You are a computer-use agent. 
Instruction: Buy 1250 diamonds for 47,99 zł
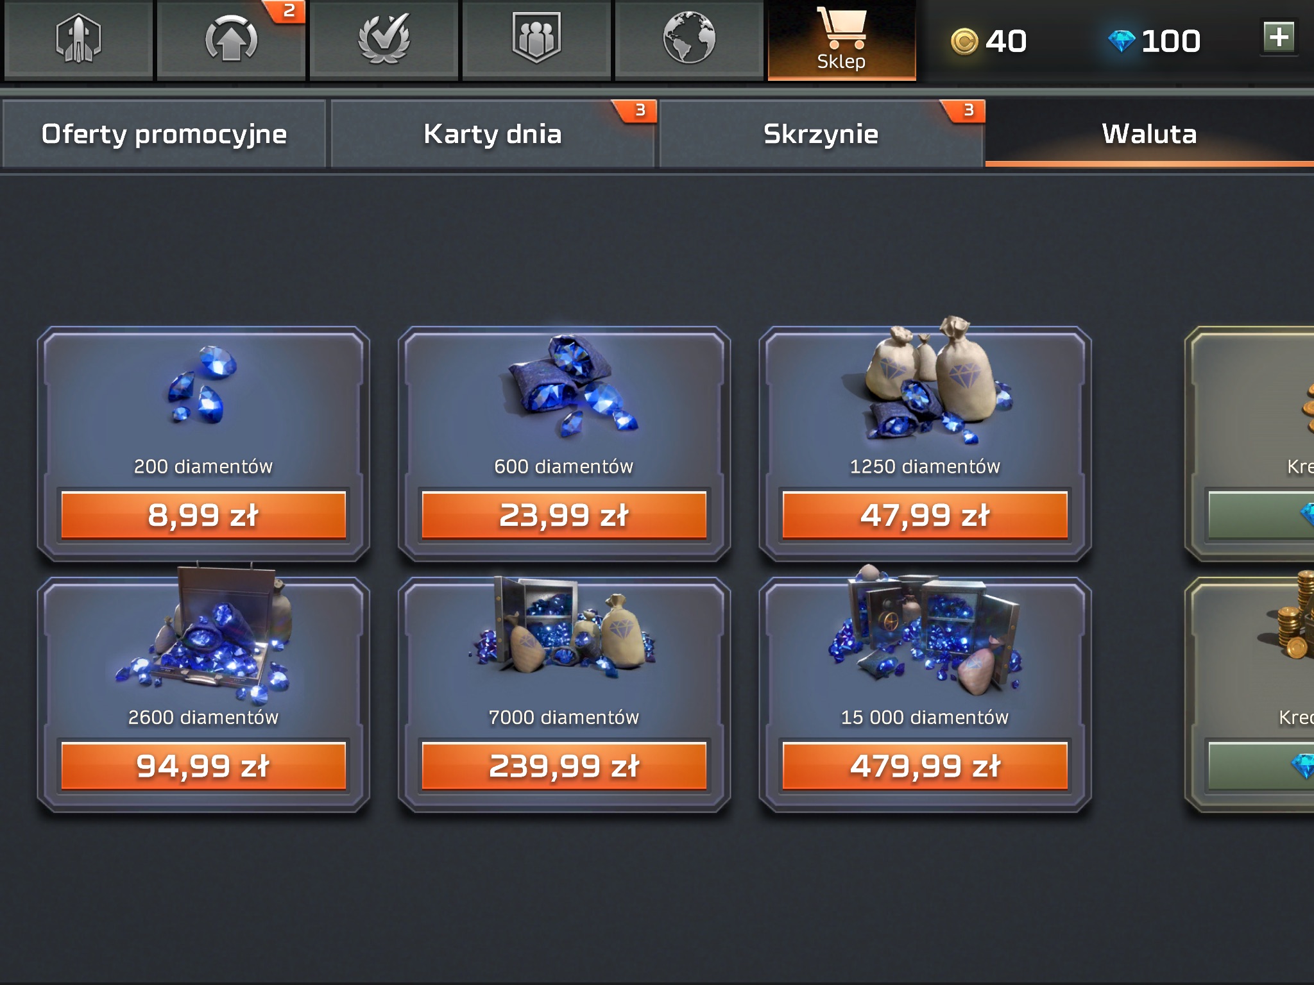[925, 515]
